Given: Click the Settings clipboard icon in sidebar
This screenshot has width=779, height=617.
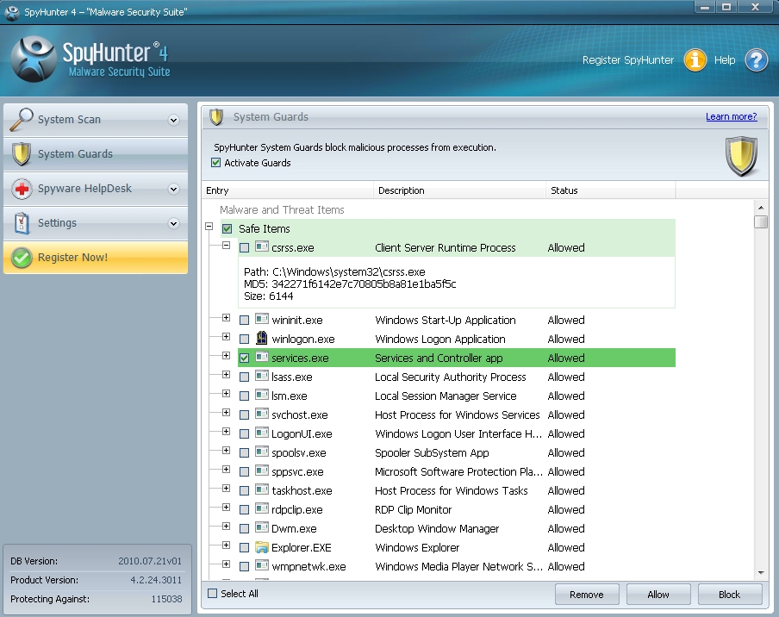Looking at the screenshot, I should (x=22, y=223).
